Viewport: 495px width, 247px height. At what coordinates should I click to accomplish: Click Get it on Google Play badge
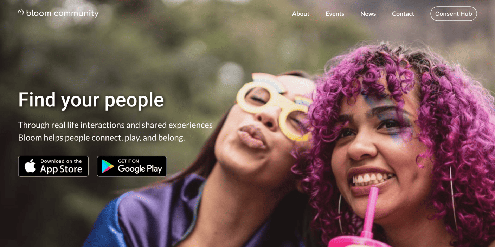click(132, 166)
